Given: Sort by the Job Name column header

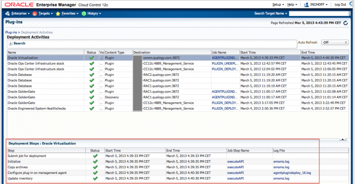Looking at the screenshot, I should 225,52.
